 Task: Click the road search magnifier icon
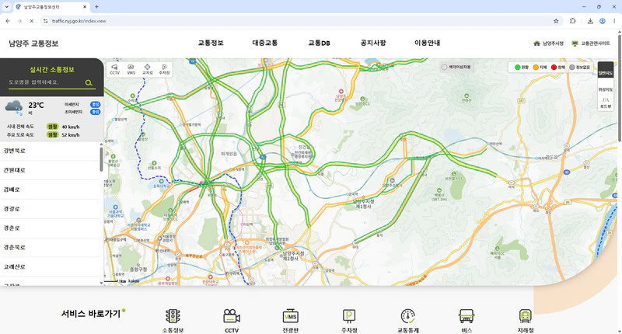pos(89,82)
